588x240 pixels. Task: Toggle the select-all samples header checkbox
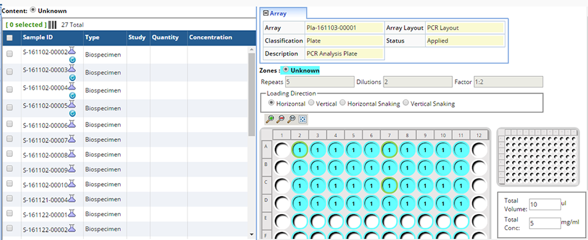tap(10, 38)
